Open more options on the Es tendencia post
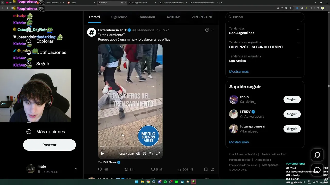 (213, 30)
